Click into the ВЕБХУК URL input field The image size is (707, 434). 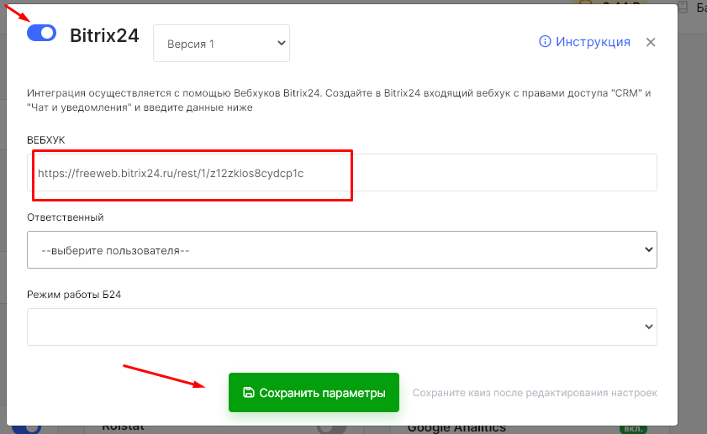(342, 173)
